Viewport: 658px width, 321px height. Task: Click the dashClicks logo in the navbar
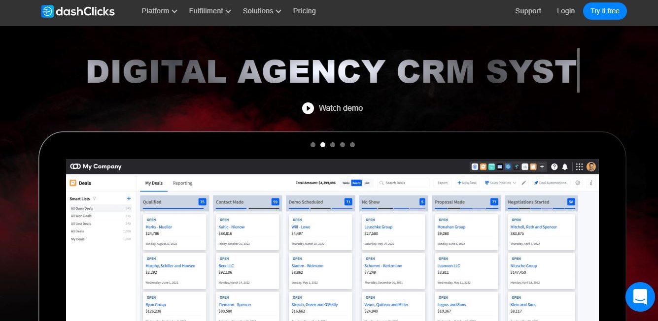[x=77, y=11]
